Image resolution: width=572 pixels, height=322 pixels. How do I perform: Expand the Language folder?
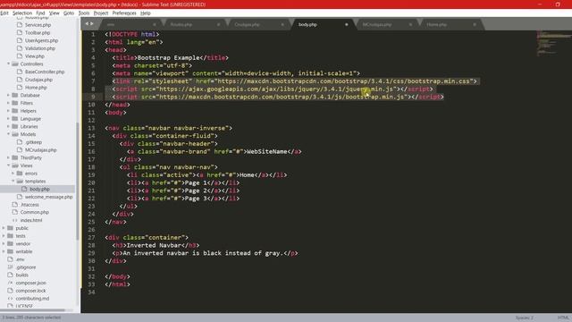(x=8, y=119)
